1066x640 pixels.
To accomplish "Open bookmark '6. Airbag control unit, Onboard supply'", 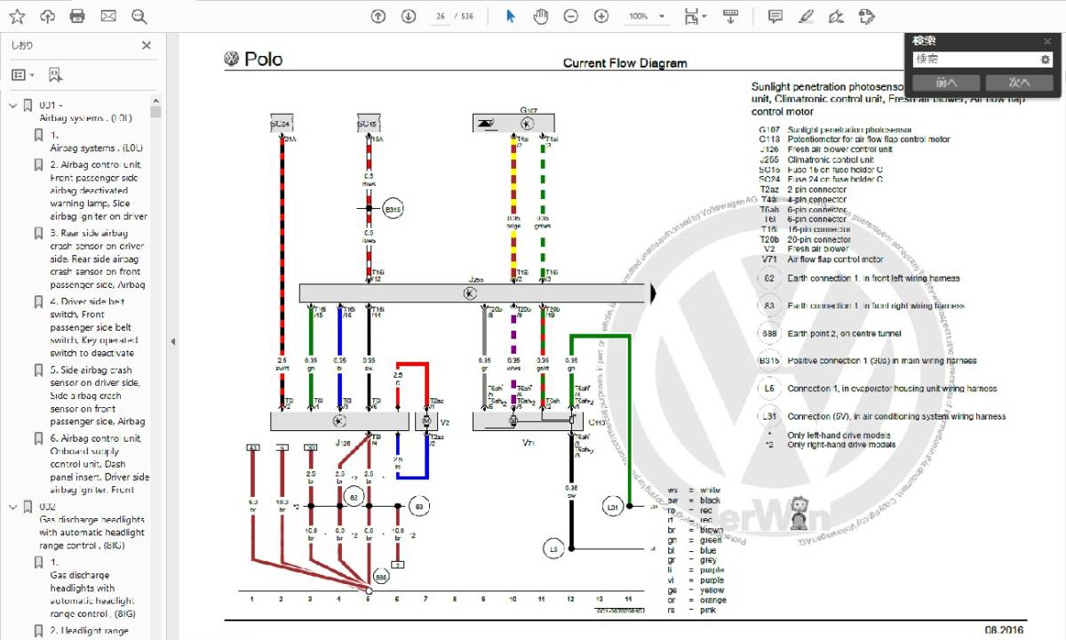I will pyautogui.click(x=99, y=464).
